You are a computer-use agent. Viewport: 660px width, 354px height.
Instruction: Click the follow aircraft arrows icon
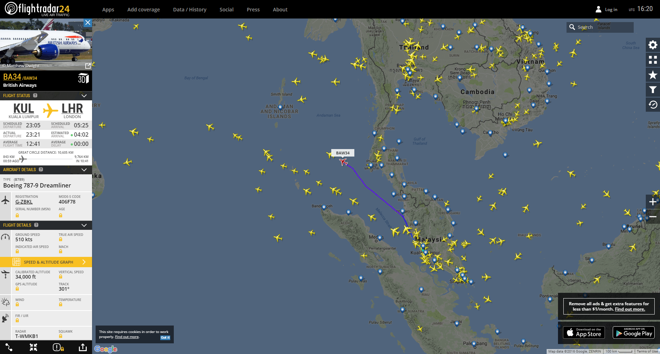click(33, 347)
